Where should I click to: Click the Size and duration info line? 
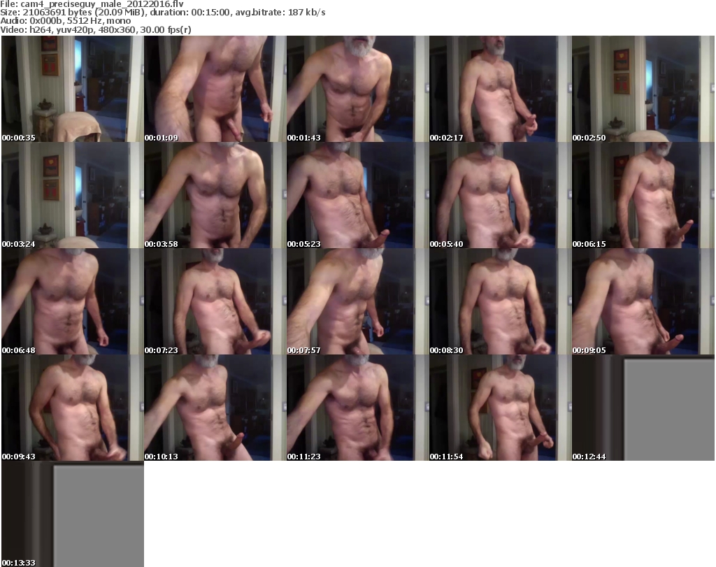point(162,13)
